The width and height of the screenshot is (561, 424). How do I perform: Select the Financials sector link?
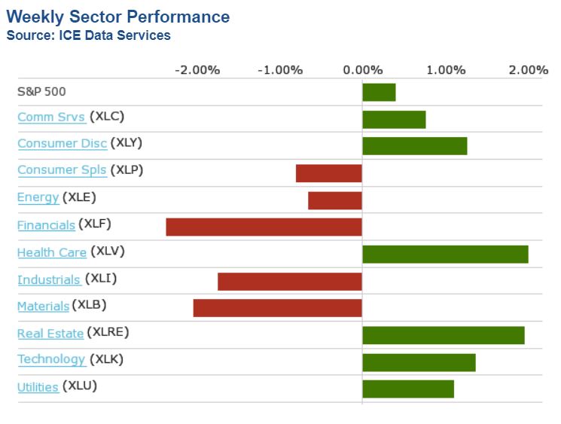[46, 225]
